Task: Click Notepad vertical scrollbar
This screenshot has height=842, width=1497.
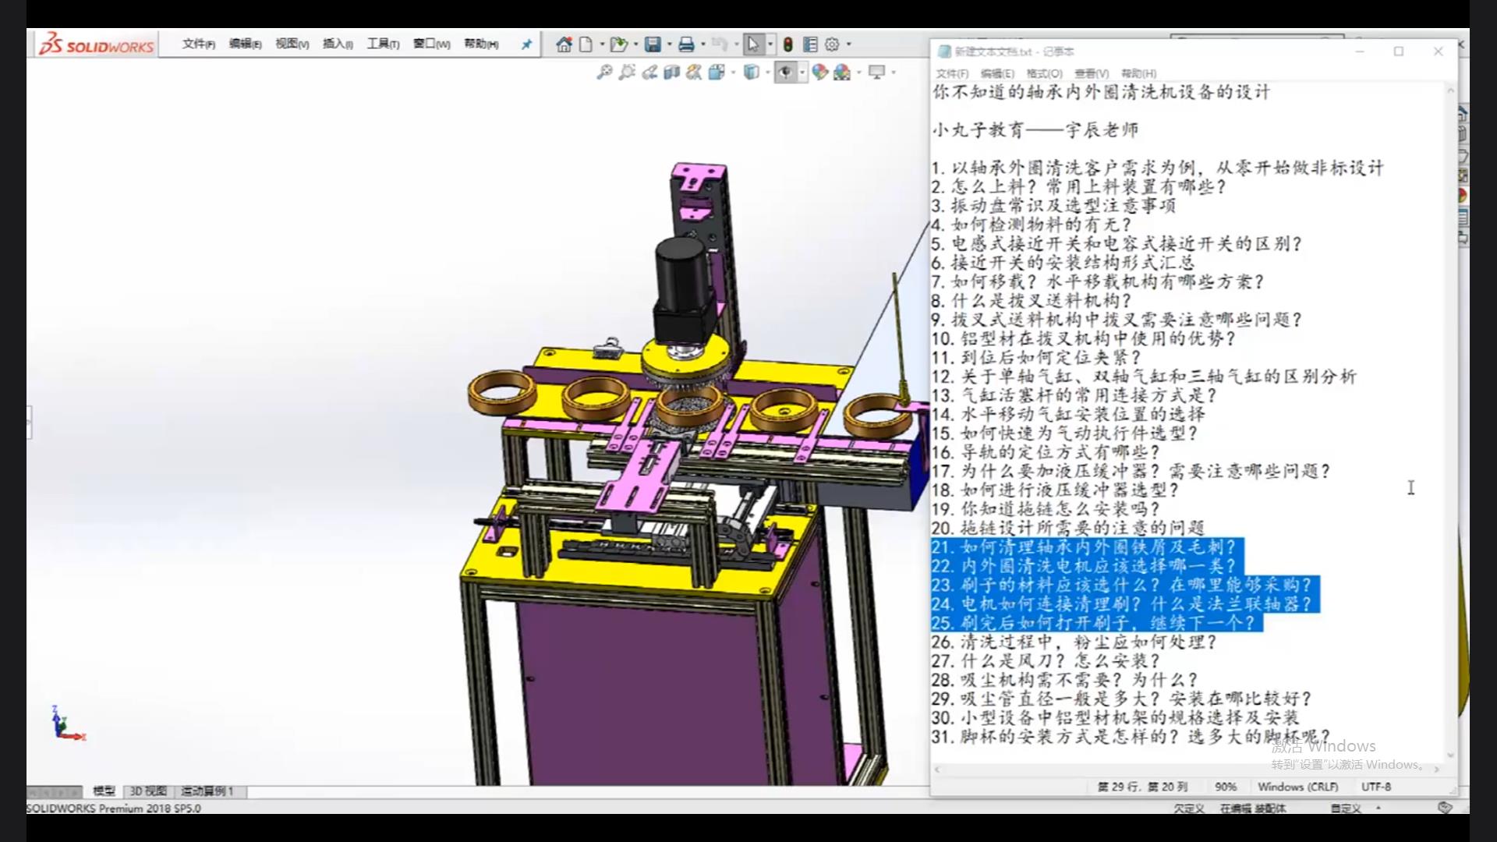Action: pyautogui.click(x=1450, y=422)
